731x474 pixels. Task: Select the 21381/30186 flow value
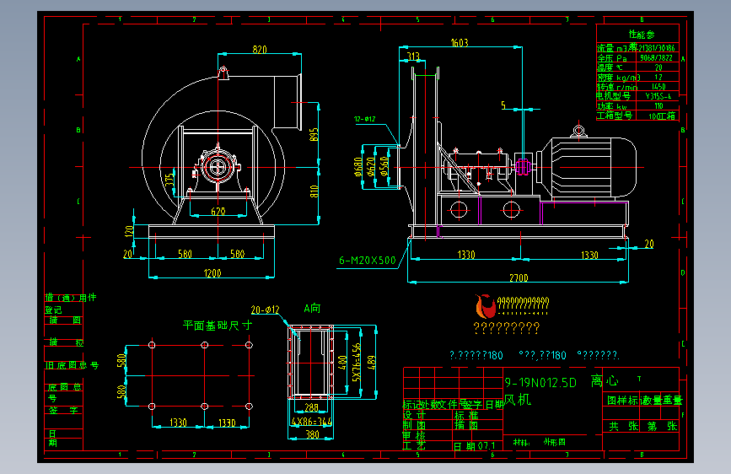657,48
